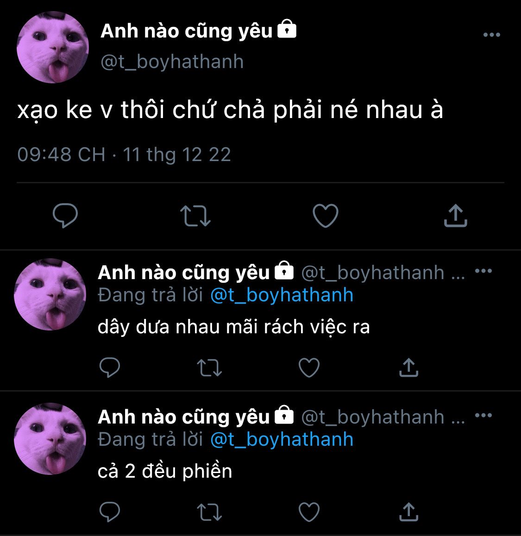
Task: Retweet the "dây dưa nhau" reply
Action: point(209,368)
